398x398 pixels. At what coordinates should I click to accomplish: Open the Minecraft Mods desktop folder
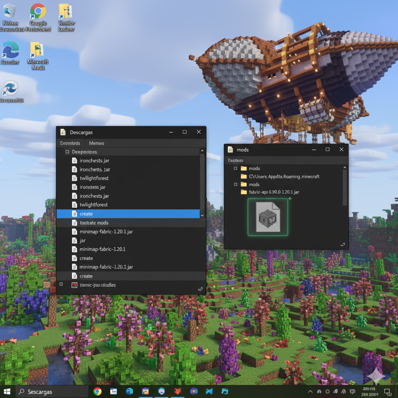coord(37,51)
